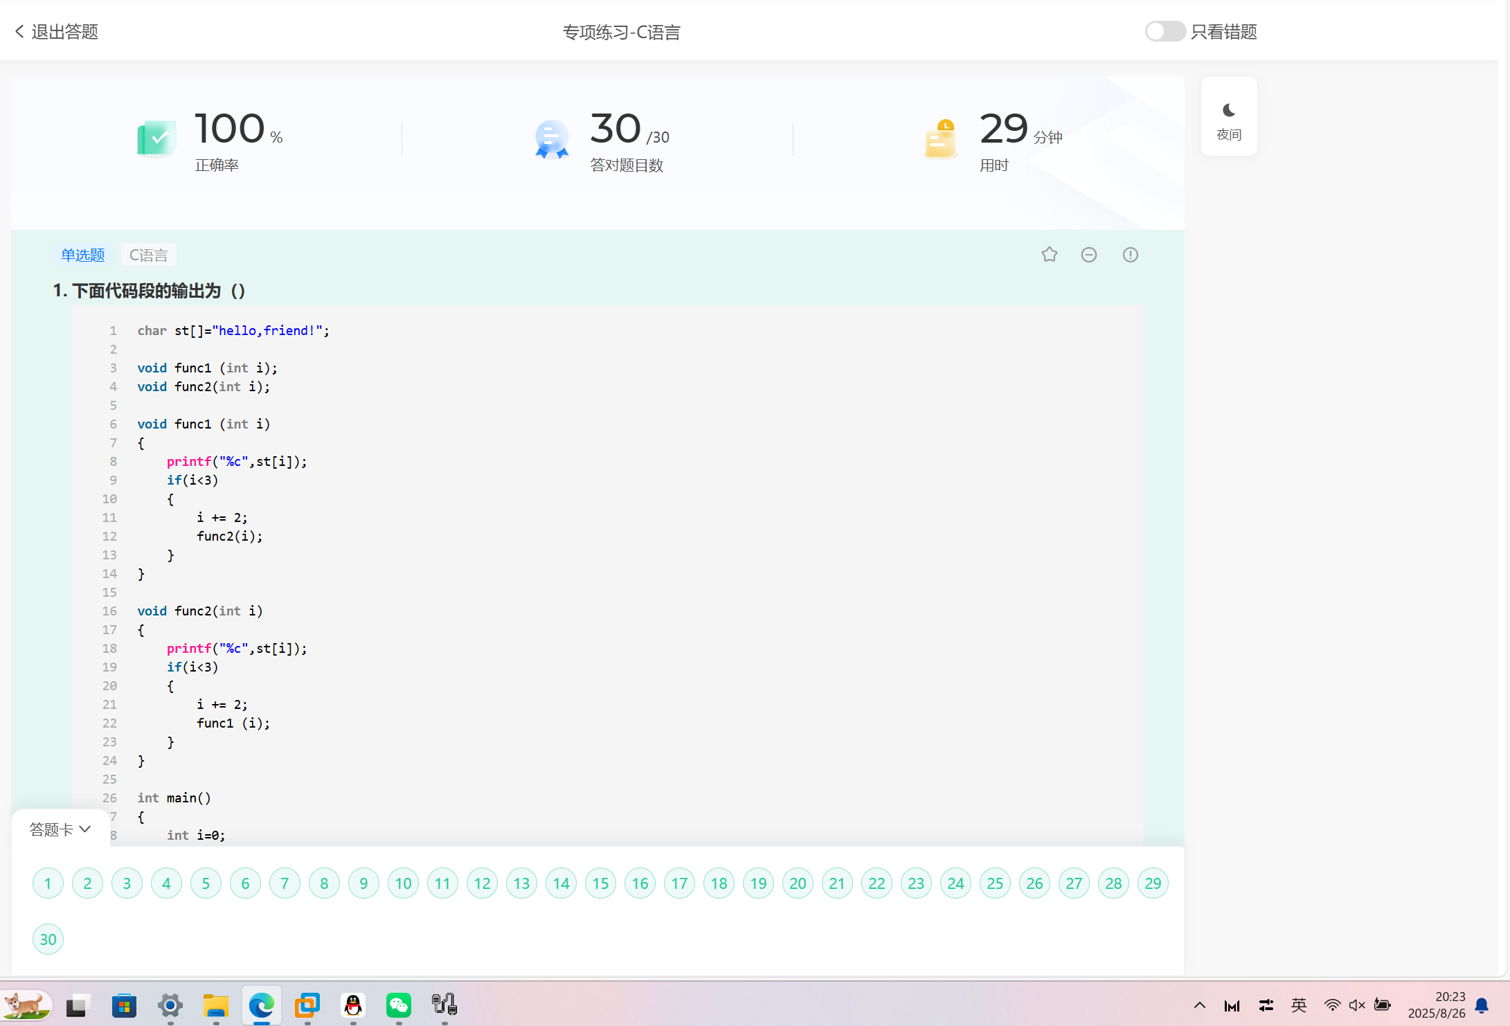Navigate to question 15

click(x=600, y=883)
